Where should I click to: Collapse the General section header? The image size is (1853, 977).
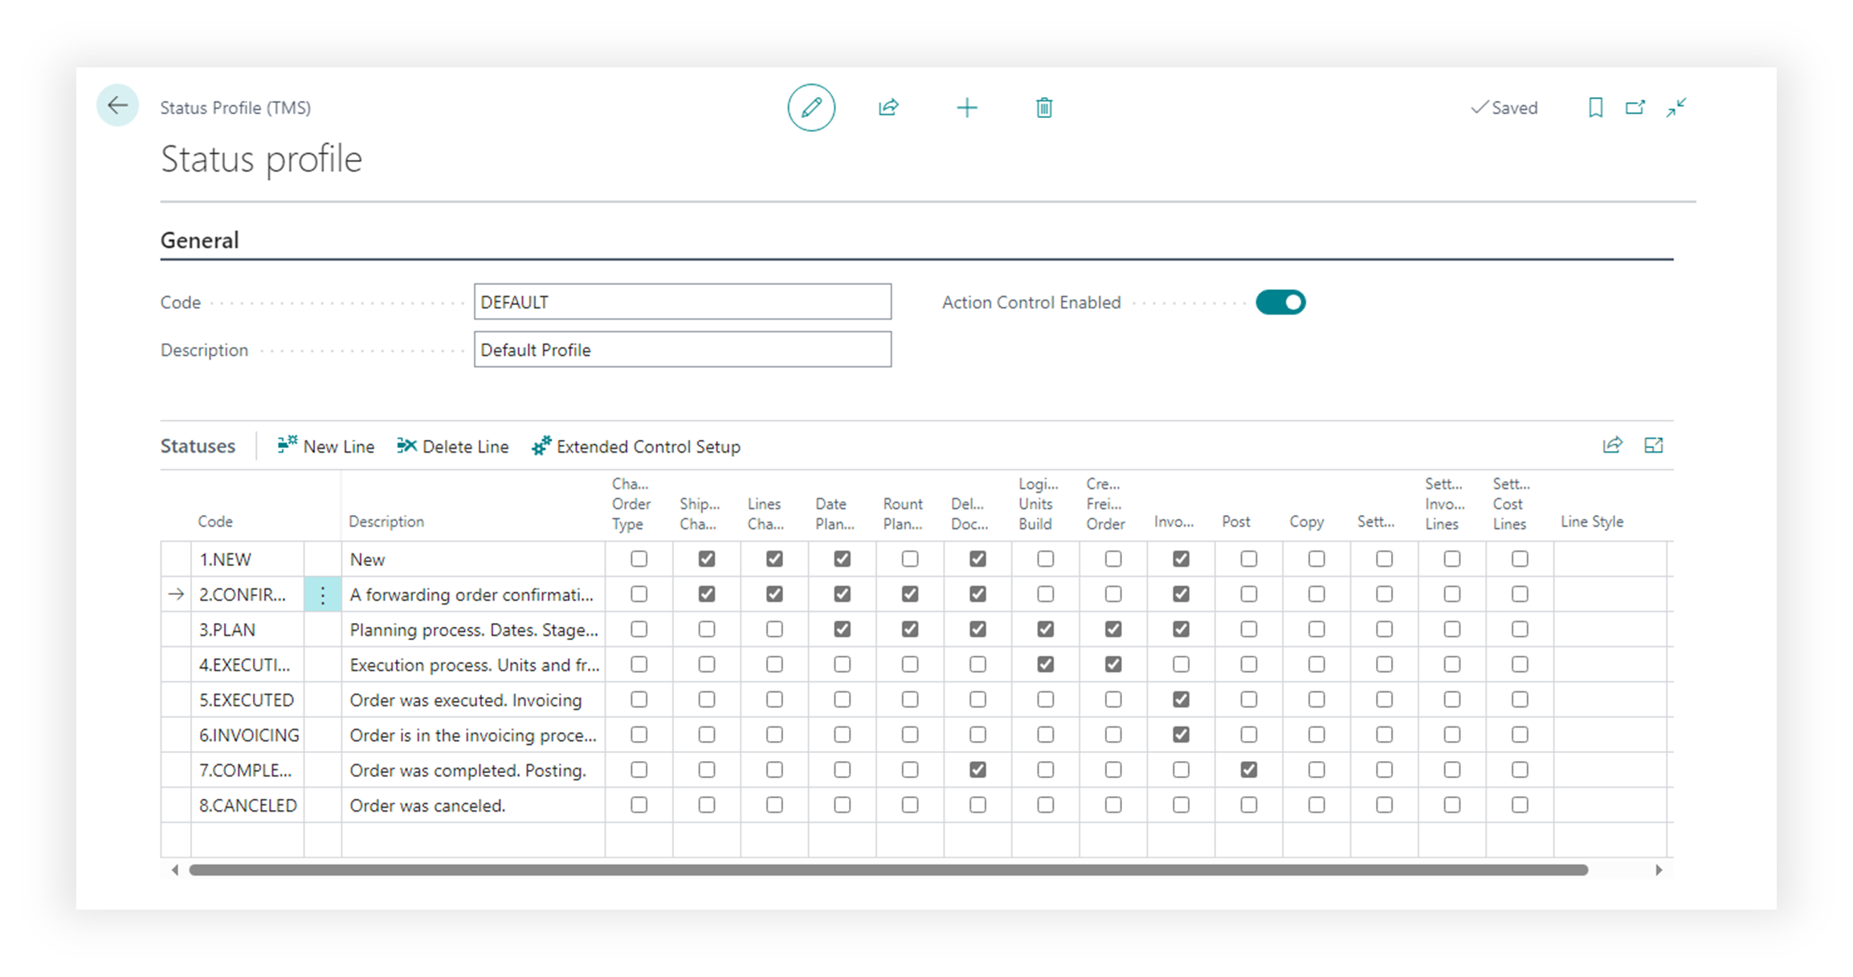click(x=199, y=240)
